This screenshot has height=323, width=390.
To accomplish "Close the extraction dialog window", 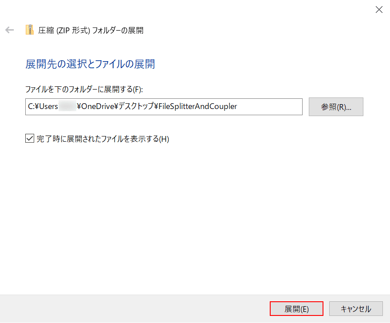I will (x=379, y=10).
